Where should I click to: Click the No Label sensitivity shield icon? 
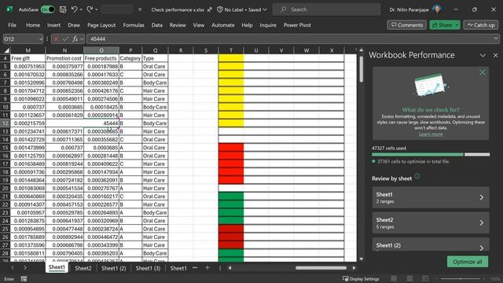(220, 9)
